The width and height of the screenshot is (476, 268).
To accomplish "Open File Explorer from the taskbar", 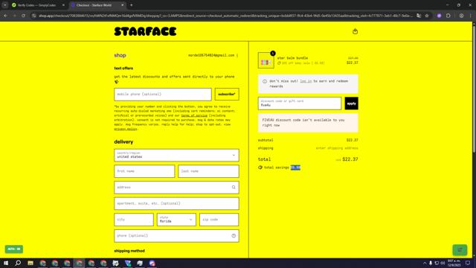I will 30,263.
